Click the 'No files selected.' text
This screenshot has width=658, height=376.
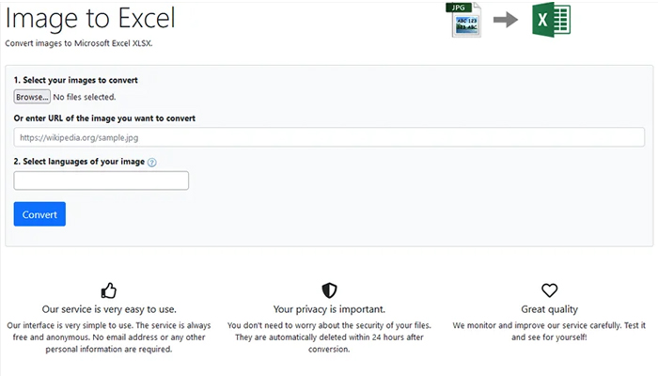coord(85,97)
